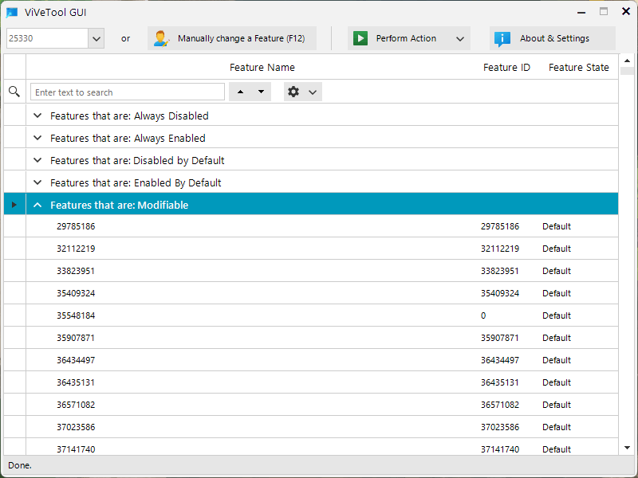This screenshot has width=638, height=478.
Task: Click Feature ID cell showing 0
Action: click(x=483, y=315)
